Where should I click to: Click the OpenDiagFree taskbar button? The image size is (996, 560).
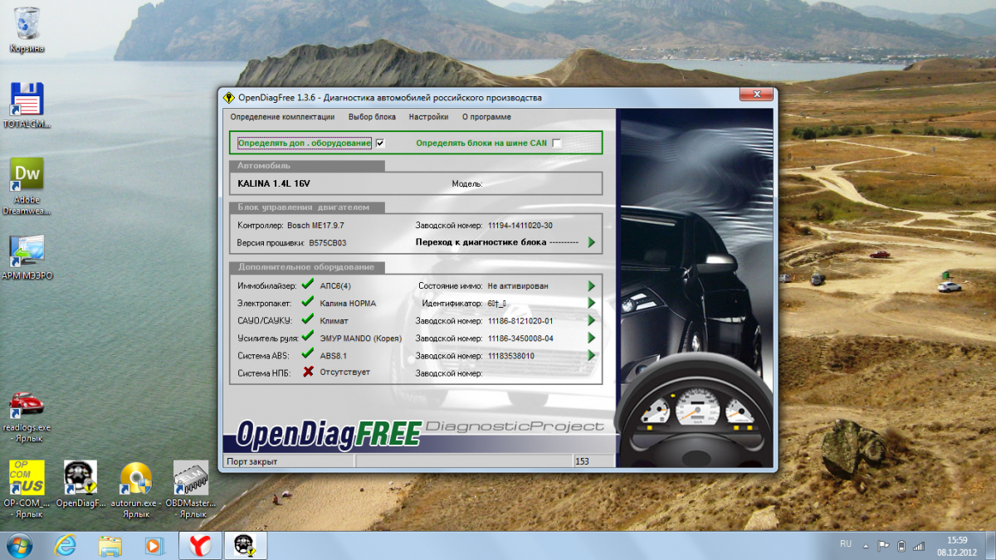[246, 545]
